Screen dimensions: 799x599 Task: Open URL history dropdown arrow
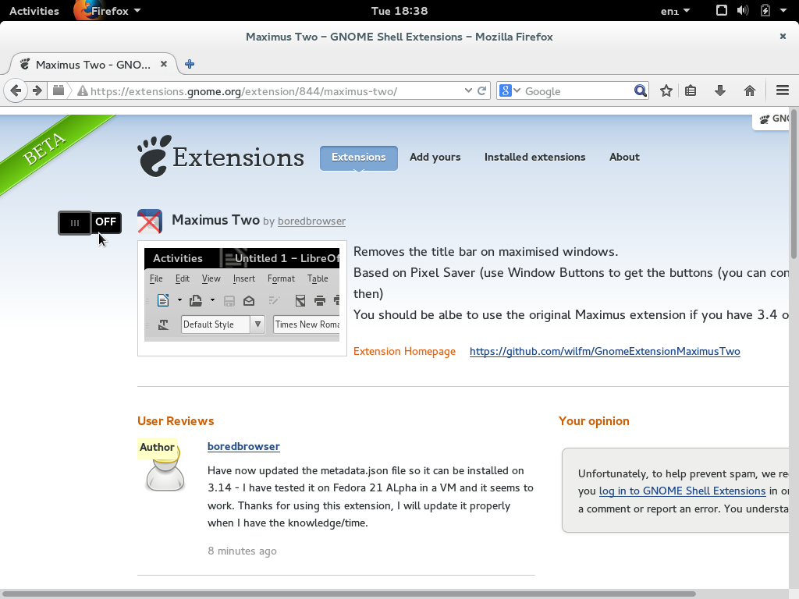[x=468, y=90]
